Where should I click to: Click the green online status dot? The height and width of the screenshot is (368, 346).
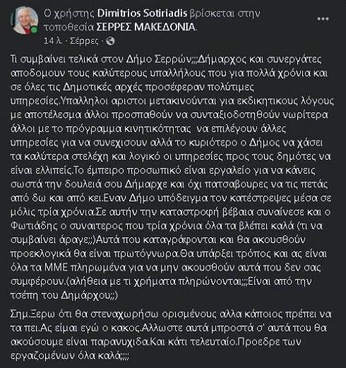(x=35, y=30)
